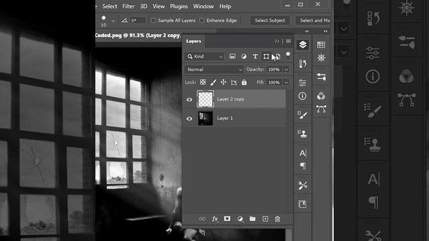Collapse Layers panel with double-arrow icon
The image size is (429, 241).
pos(277,41)
